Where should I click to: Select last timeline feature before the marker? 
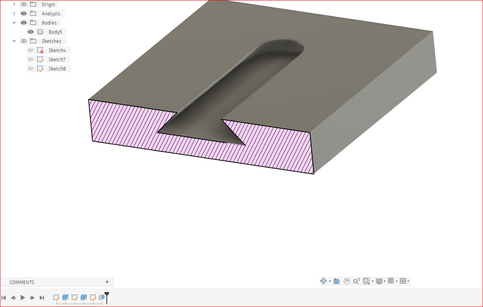point(102,297)
